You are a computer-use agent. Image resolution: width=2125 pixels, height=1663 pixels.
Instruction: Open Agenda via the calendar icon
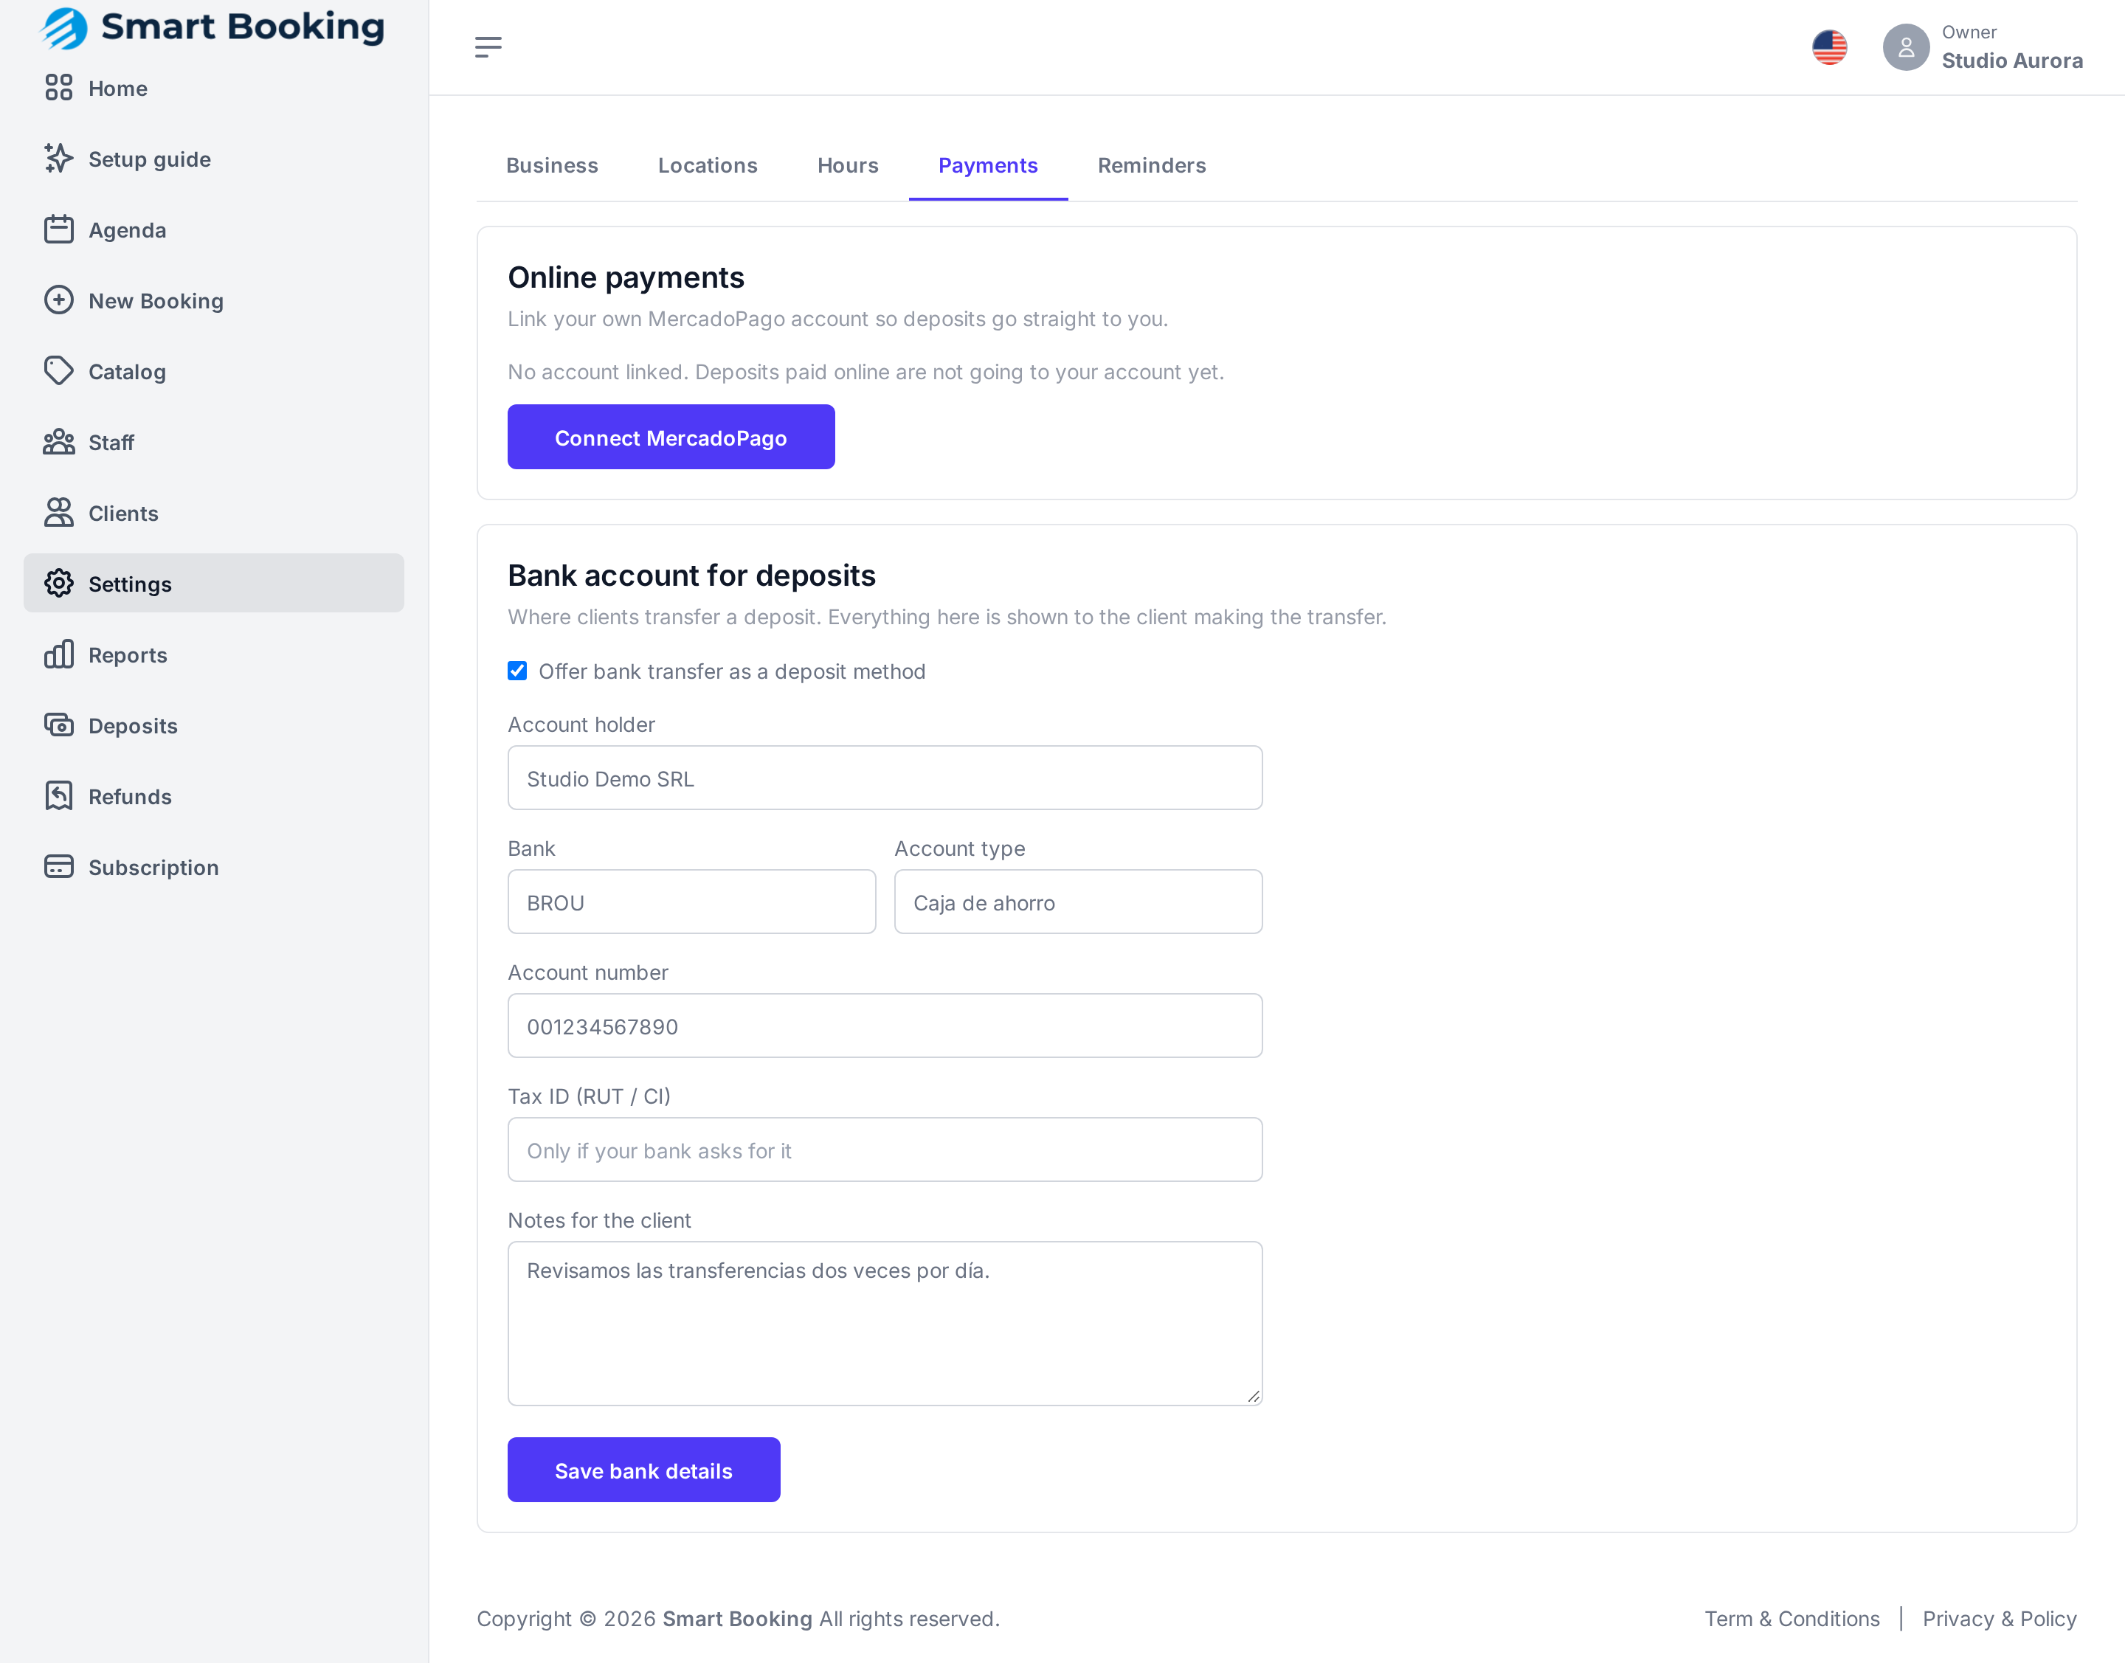tap(58, 229)
